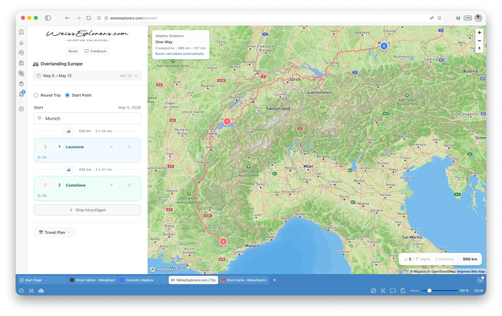Click the WeissExplorers.com logo
This screenshot has width=502, height=316.
(87, 35)
